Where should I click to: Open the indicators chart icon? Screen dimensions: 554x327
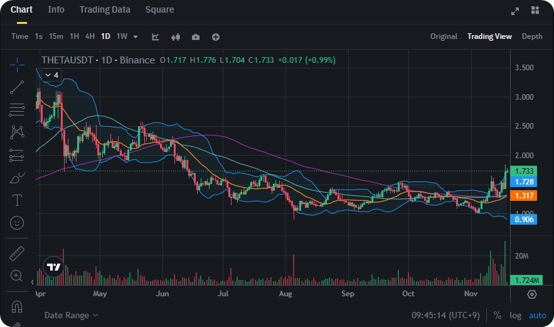pos(156,37)
